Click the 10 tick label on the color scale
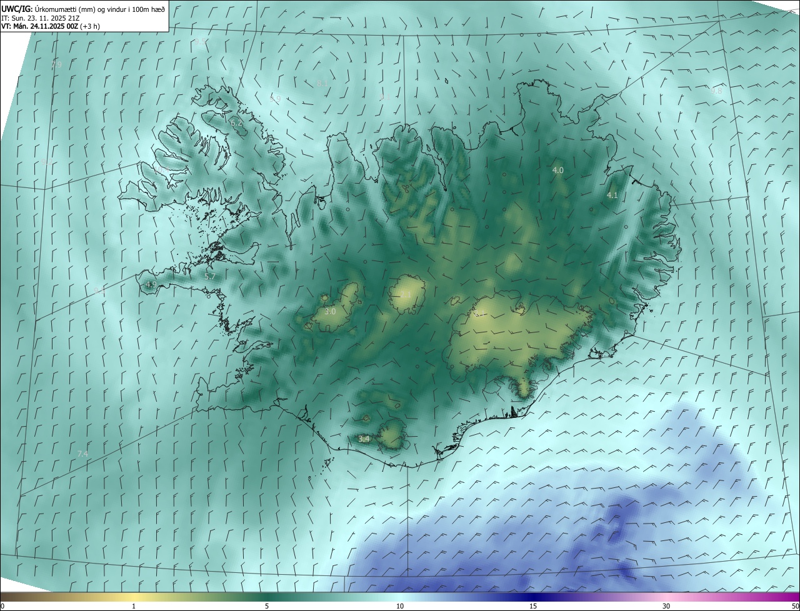This screenshot has height=611, width=800. tap(400, 606)
